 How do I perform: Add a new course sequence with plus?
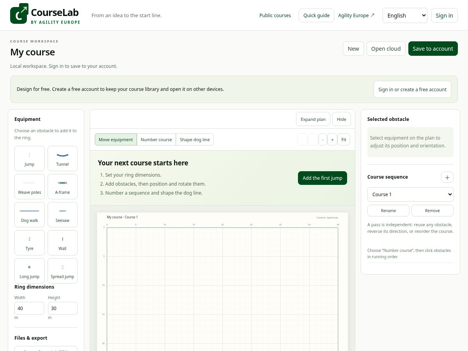pos(447,177)
